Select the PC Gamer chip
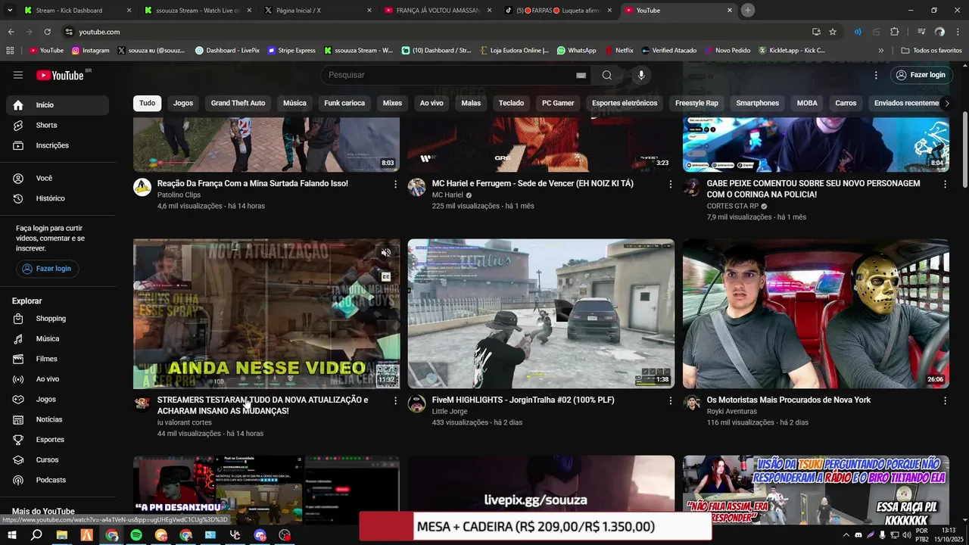Screen dimensions: 969x545 click(558, 103)
